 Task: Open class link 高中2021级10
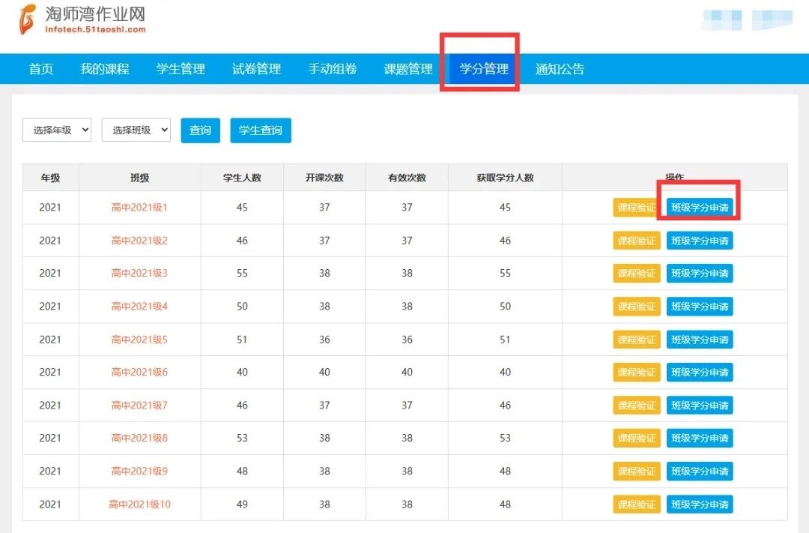pyautogui.click(x=139, y=505)
